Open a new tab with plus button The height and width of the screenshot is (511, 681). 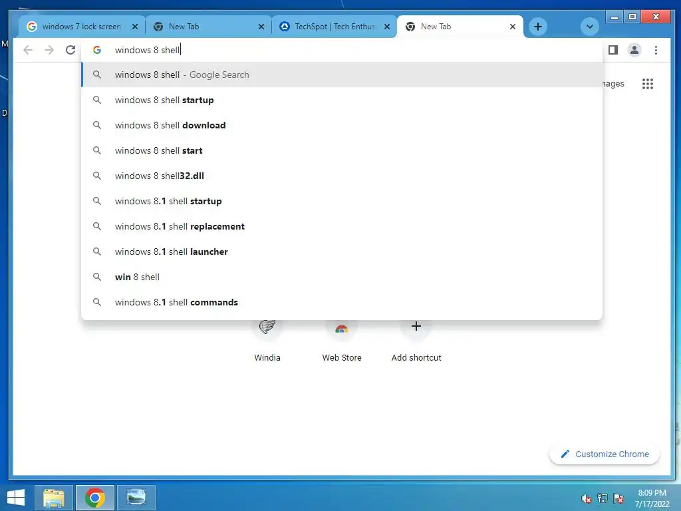pos(537,27)
